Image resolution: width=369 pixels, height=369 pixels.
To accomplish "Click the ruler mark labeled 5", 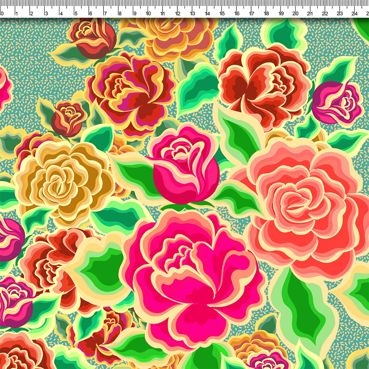I will click(76, 14).
